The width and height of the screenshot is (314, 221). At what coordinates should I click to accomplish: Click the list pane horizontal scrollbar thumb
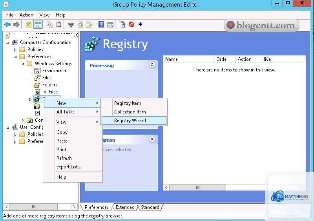[198, 187]
